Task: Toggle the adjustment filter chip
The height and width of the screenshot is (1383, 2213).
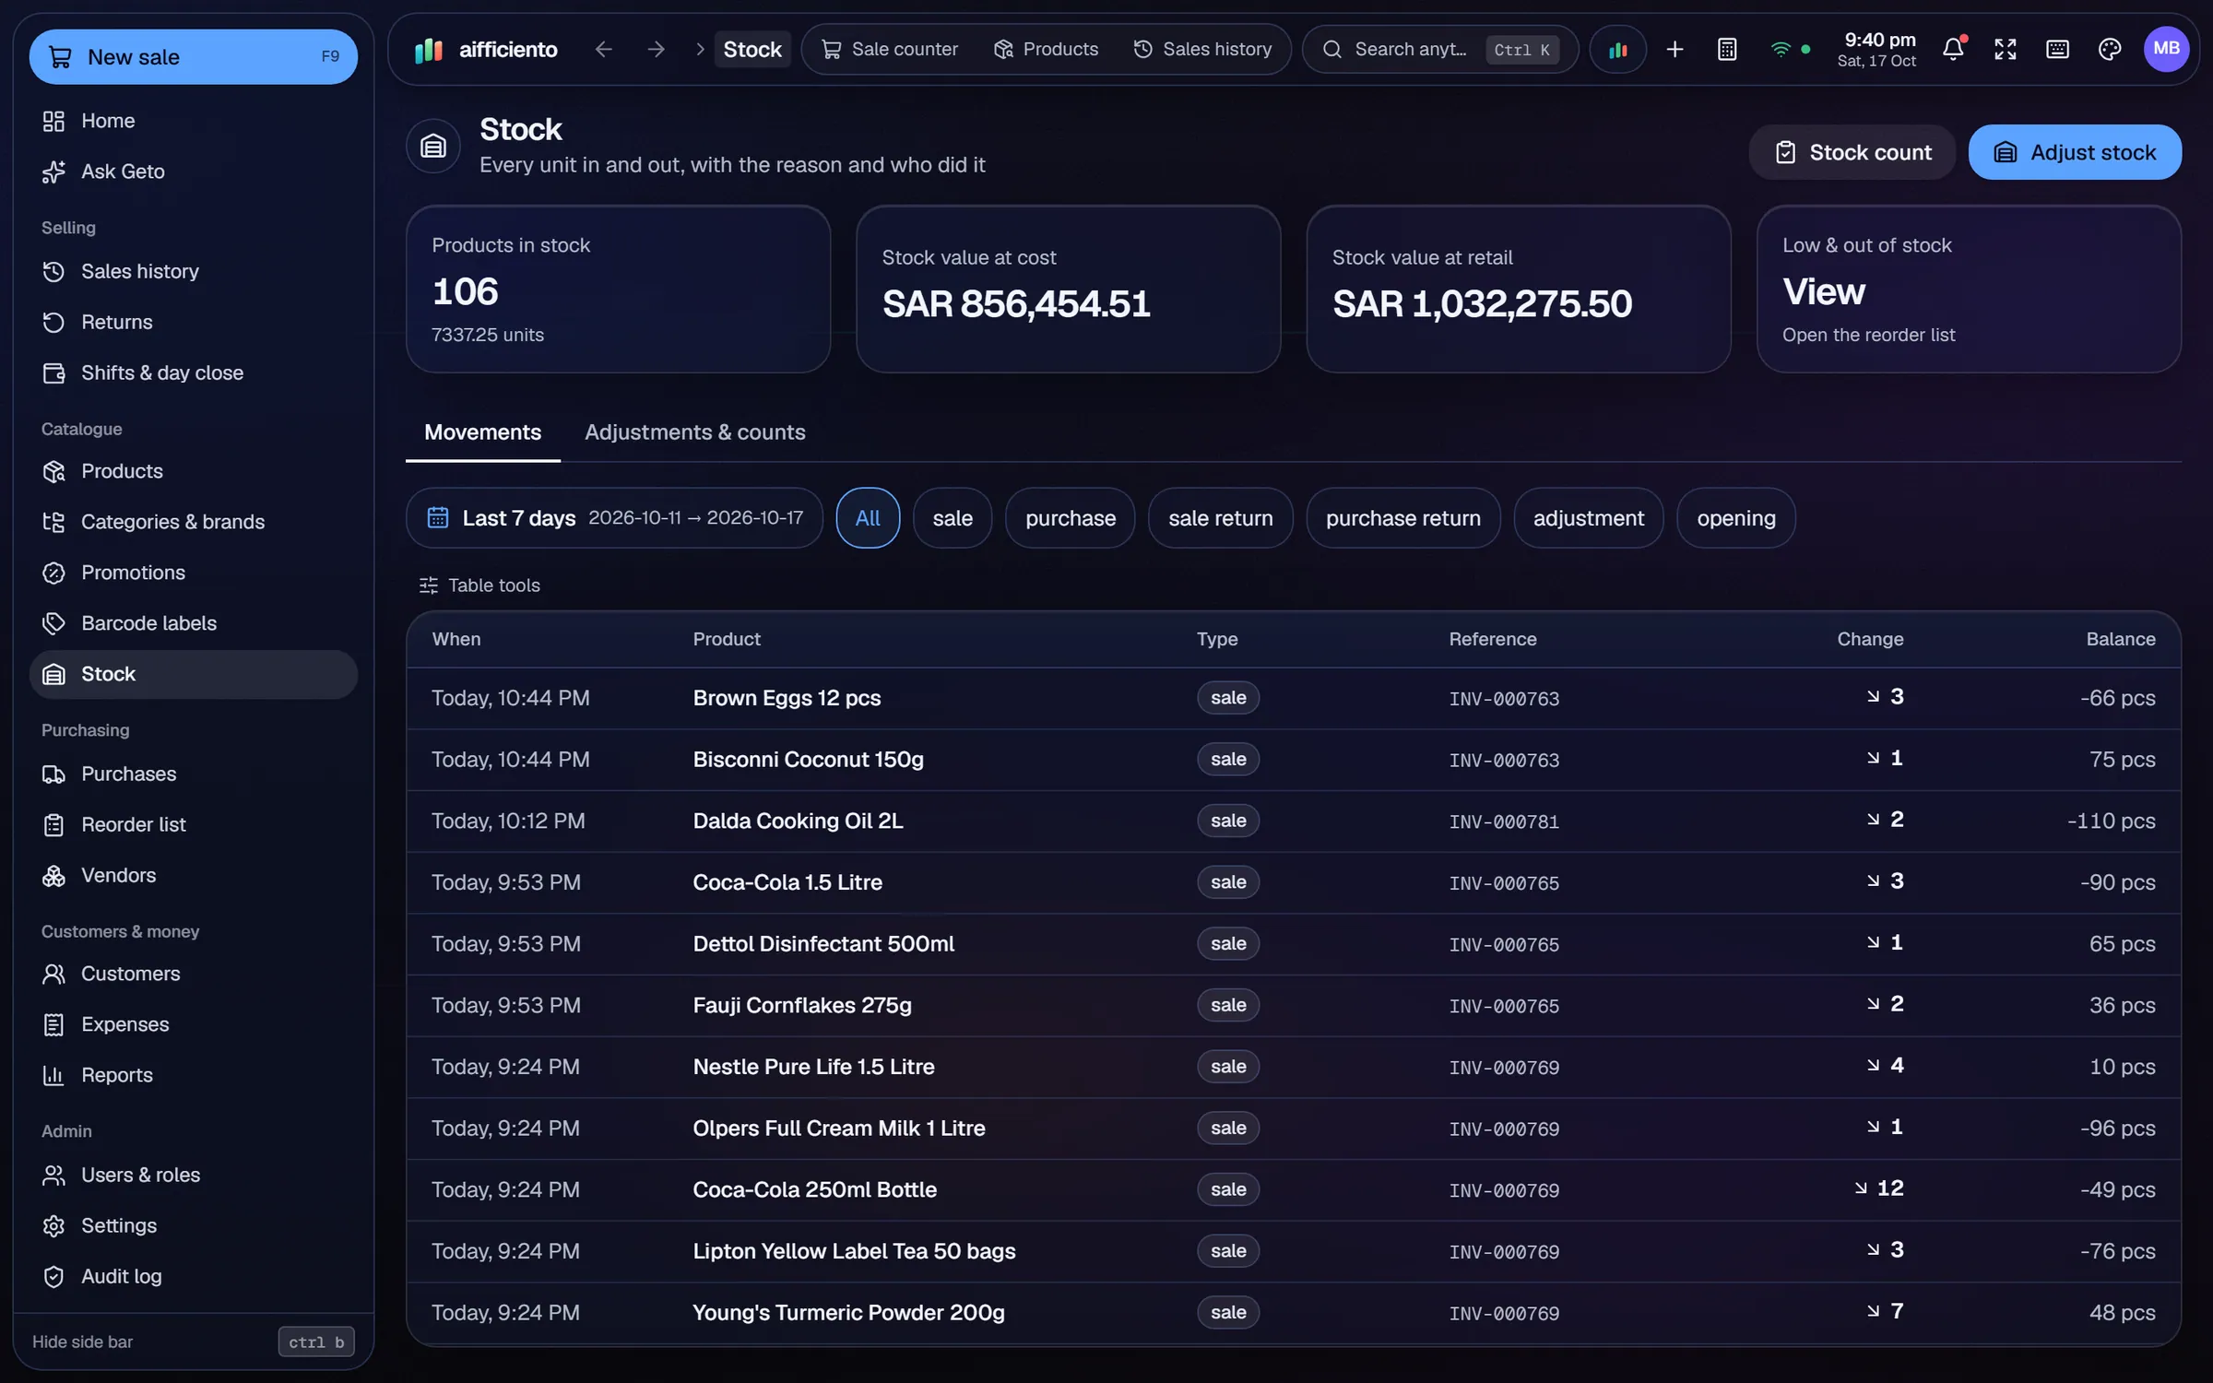Action: point(1588,518)
